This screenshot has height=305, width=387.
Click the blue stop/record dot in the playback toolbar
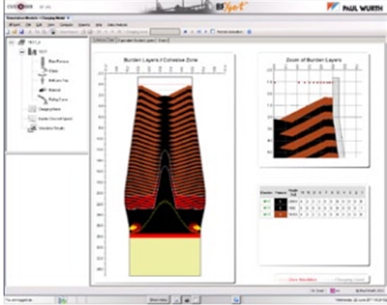[x=186, y=32]
